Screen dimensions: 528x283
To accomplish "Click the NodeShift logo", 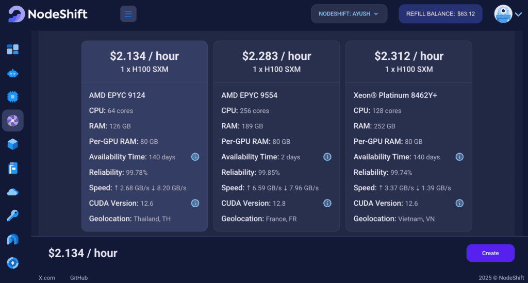I will click(47, 14).
